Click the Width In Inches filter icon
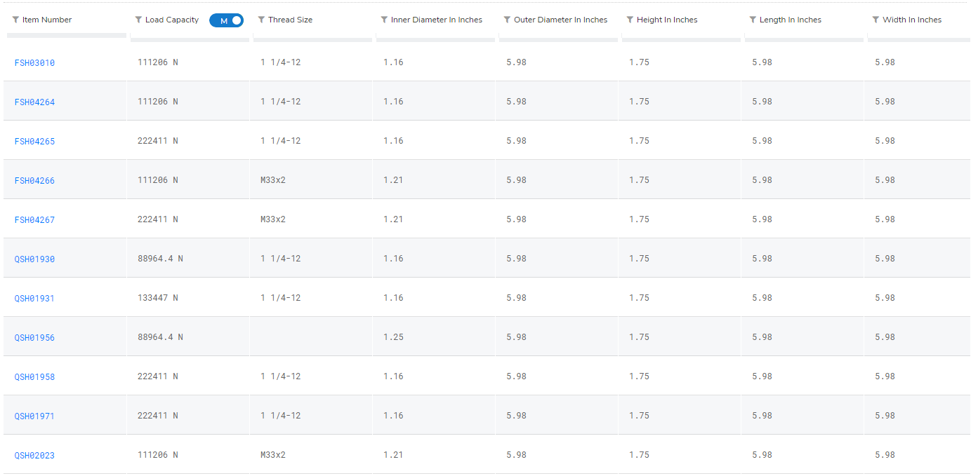The height and width of the screenshot is (476, 971). click(876, 20)
